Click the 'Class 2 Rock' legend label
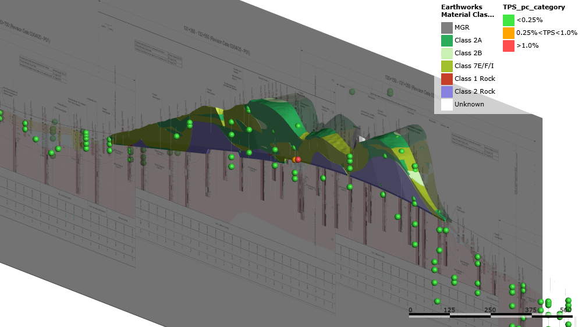Viewport: 582px width, 327px height. [475, 91]
